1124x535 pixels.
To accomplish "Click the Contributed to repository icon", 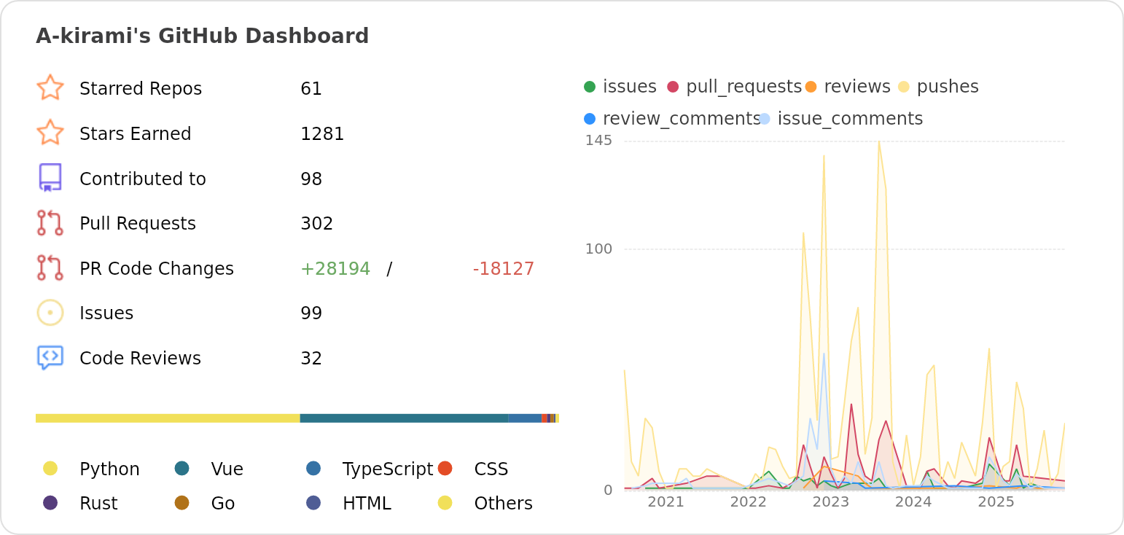I will (50, 178).
